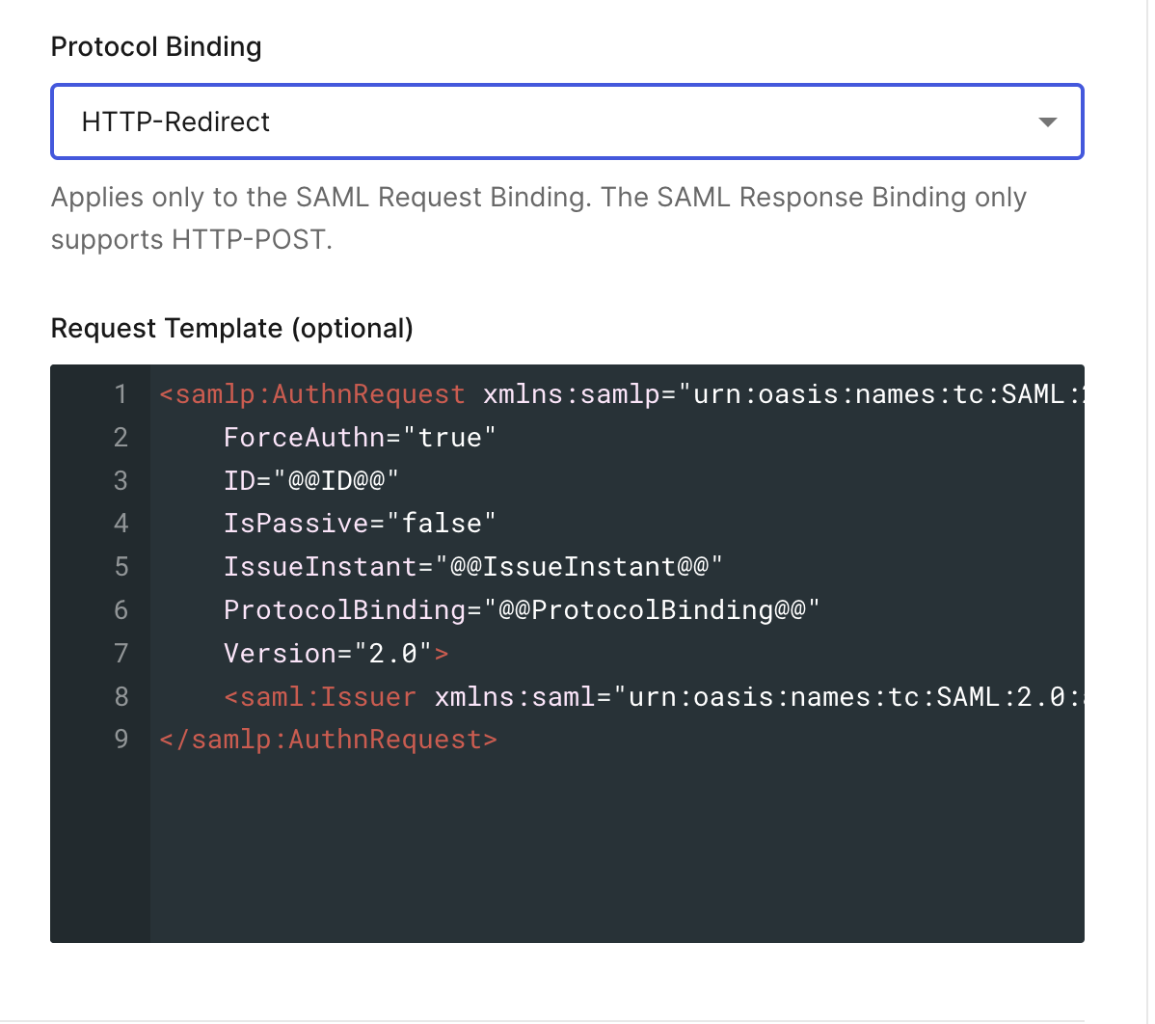
Task: Click the xmlns:saml namespace value on line 8
Action: (x=848, y=697)
